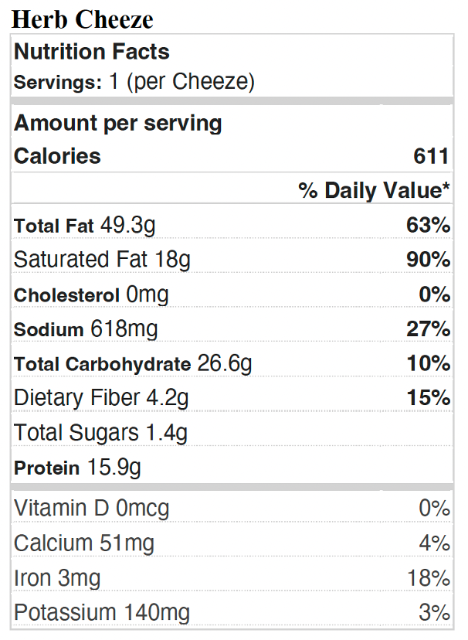Image resolution: width=468 pixels, height=640 pixels.
Task: Click the Amount per serving label
Action: tap(118, 123)
